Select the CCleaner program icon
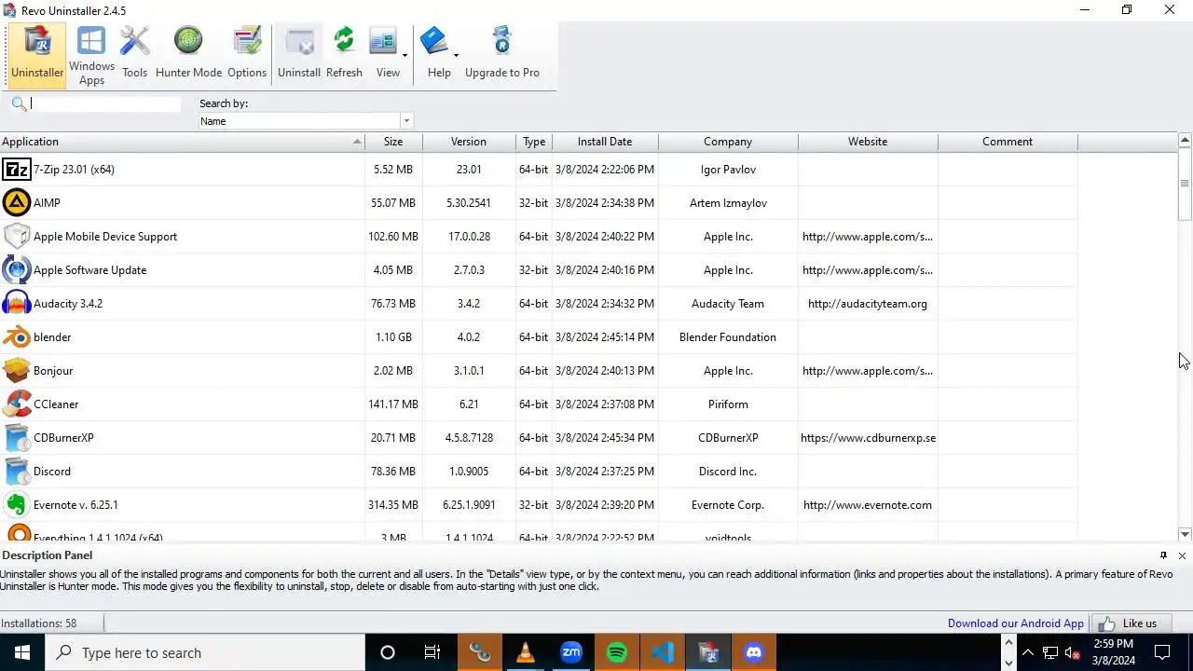The image size is (1193, 671). pyautogui.click(x=17, y=404)
